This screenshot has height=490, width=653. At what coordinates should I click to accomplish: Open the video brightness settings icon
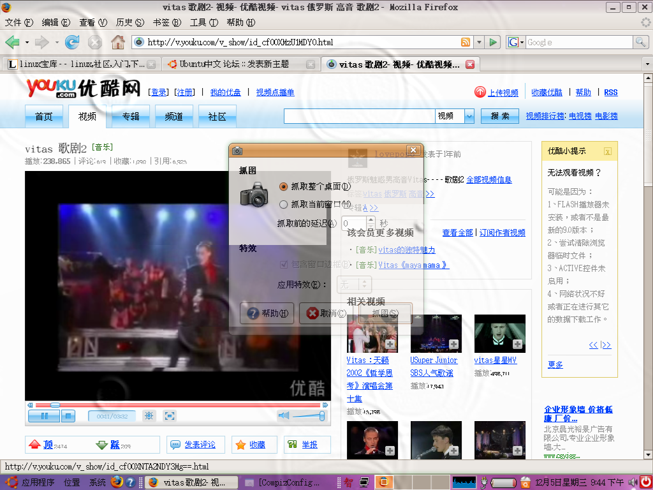(149, 416)
